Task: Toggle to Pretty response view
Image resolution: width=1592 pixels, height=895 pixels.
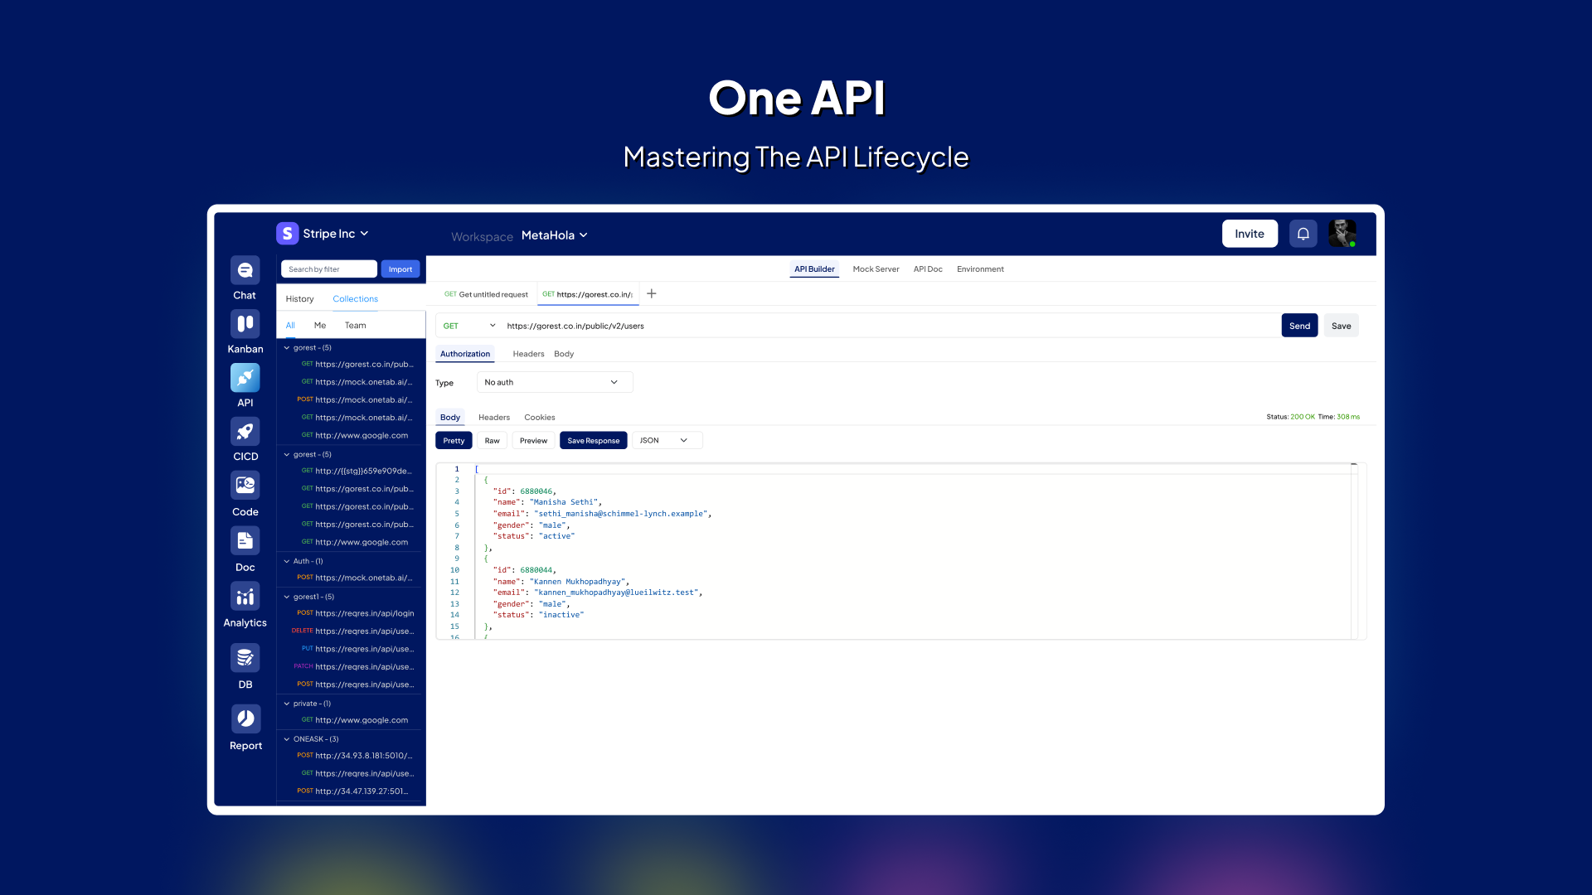Action: tap(453, 440)
